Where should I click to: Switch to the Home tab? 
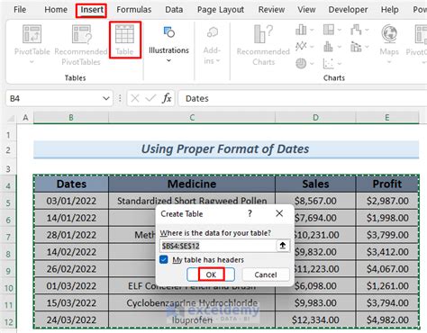click(x=56, y=10)
